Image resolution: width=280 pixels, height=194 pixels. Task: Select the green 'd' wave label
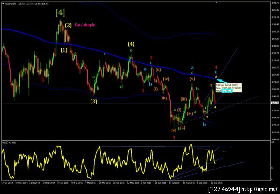(121, 87)
